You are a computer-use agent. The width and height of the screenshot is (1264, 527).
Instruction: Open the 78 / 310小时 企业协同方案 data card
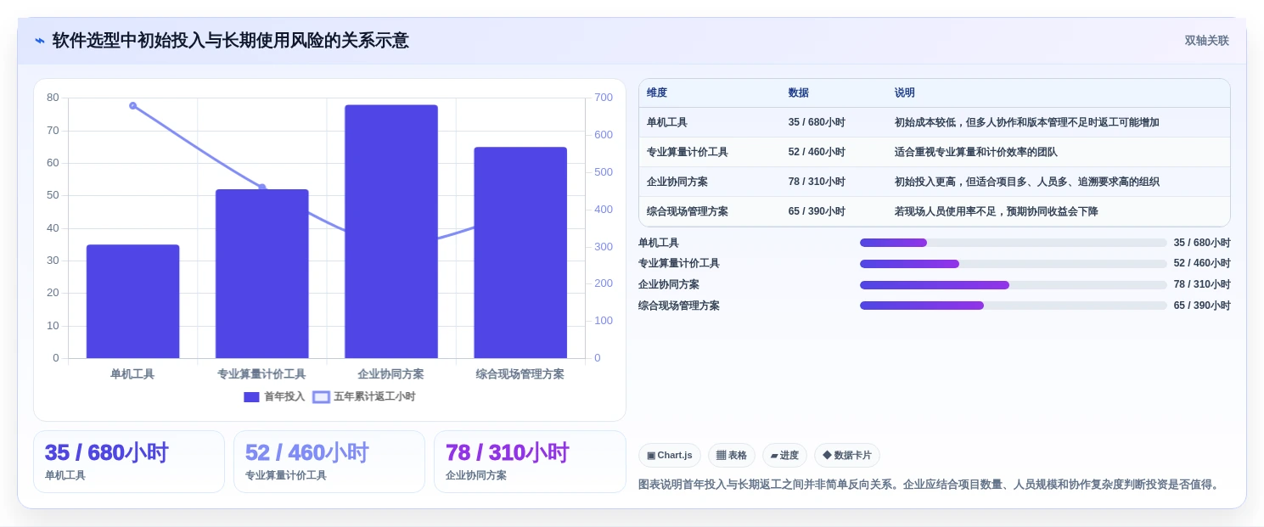point(530,462)
